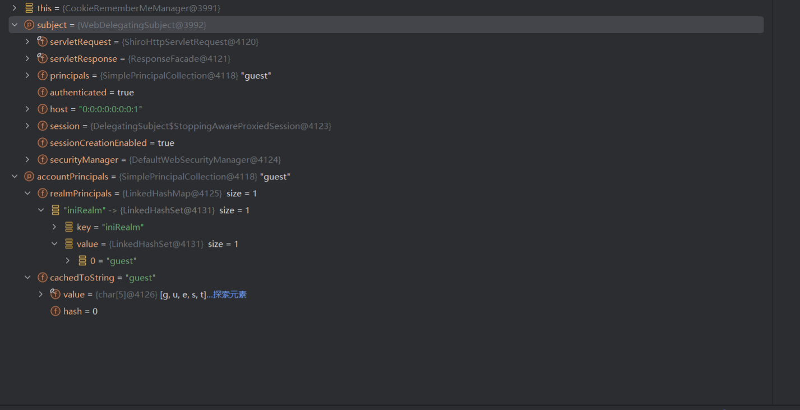Click the field icon next to sessionCreationEnabled
Image resolution: width=800 pixels, height=410 pixels.
42,142
